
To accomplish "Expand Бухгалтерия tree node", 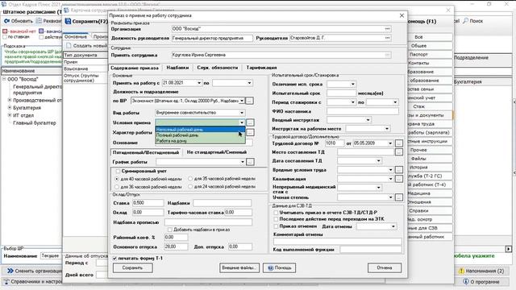I will click(10, 107).
